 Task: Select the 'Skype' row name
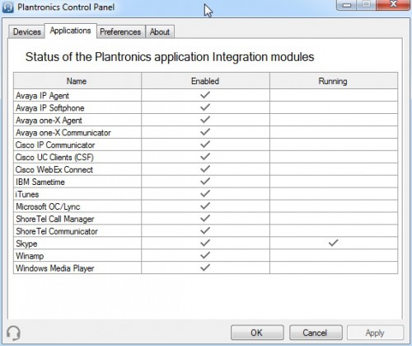click(x=26, y=244)
